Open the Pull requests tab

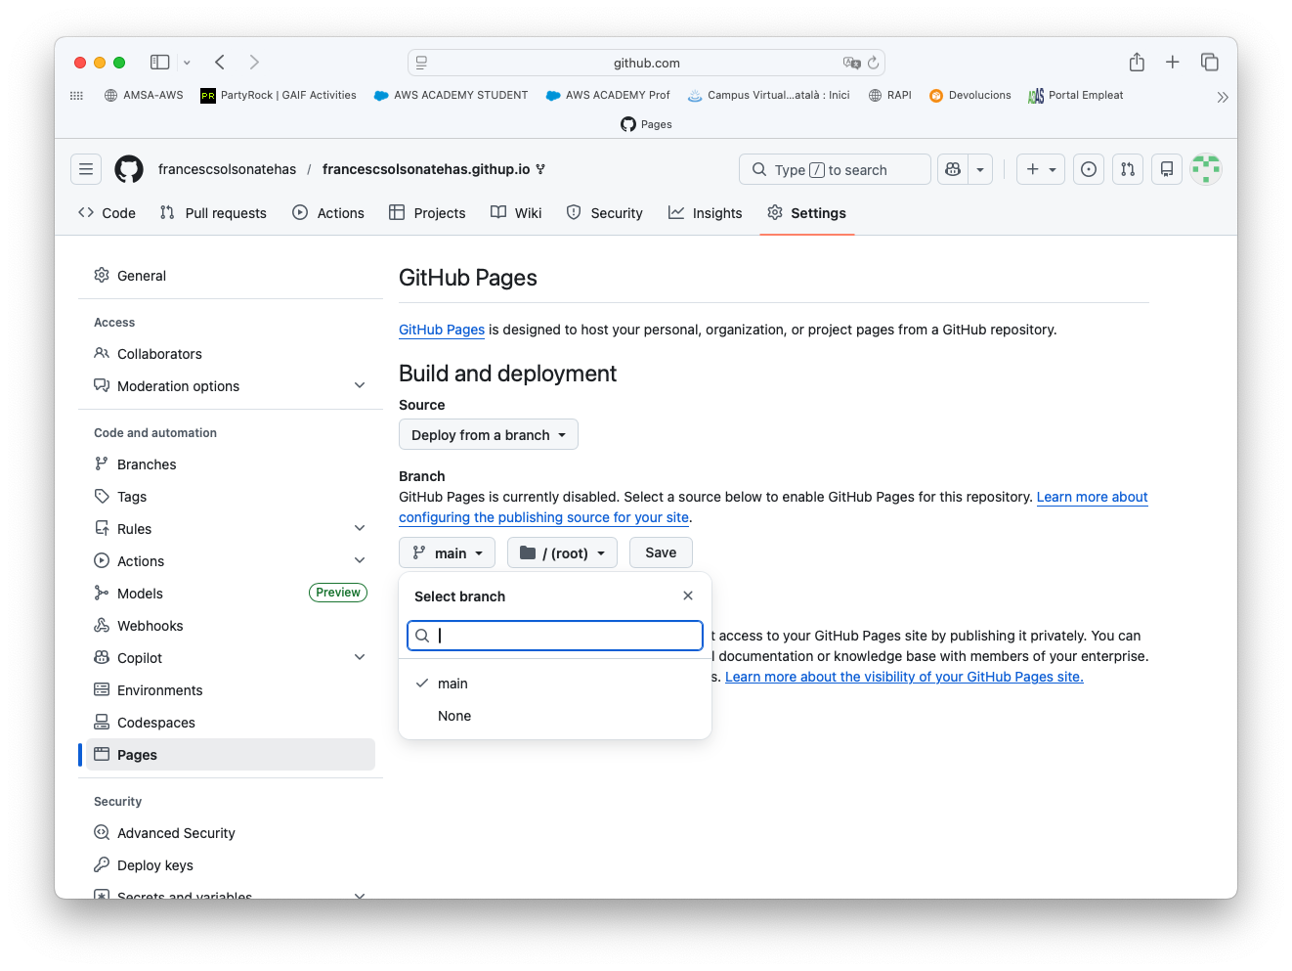[x=213, y=213]
